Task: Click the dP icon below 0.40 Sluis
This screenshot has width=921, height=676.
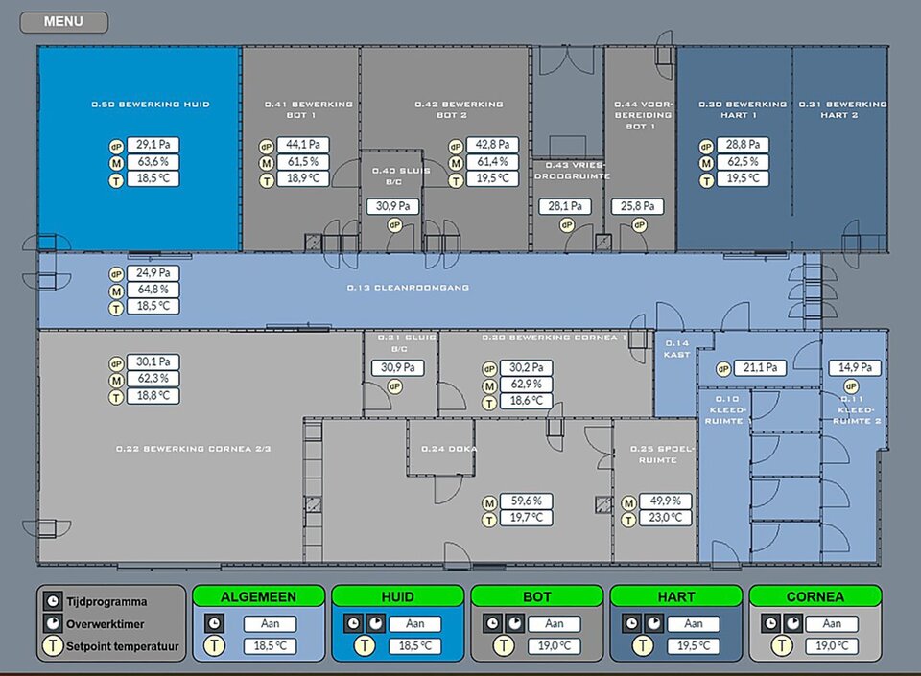Action: pyautogui.click(x=393, y=224)
